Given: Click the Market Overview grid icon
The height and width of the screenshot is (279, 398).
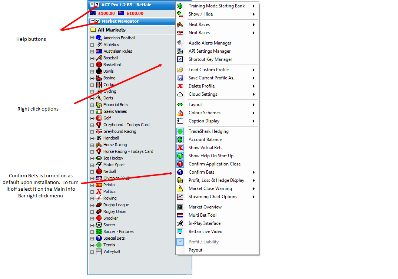Looking at the screenshot, I should coord(180,207).
